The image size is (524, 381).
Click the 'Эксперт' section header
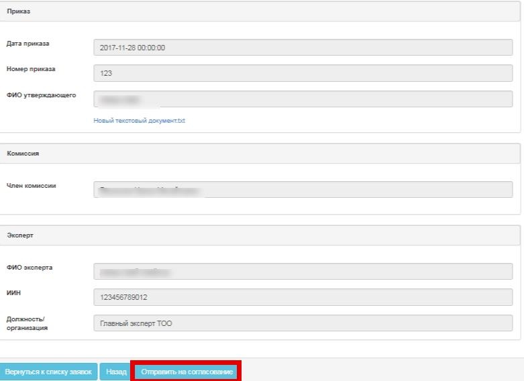pyautogui.click(x=260, y=235)
